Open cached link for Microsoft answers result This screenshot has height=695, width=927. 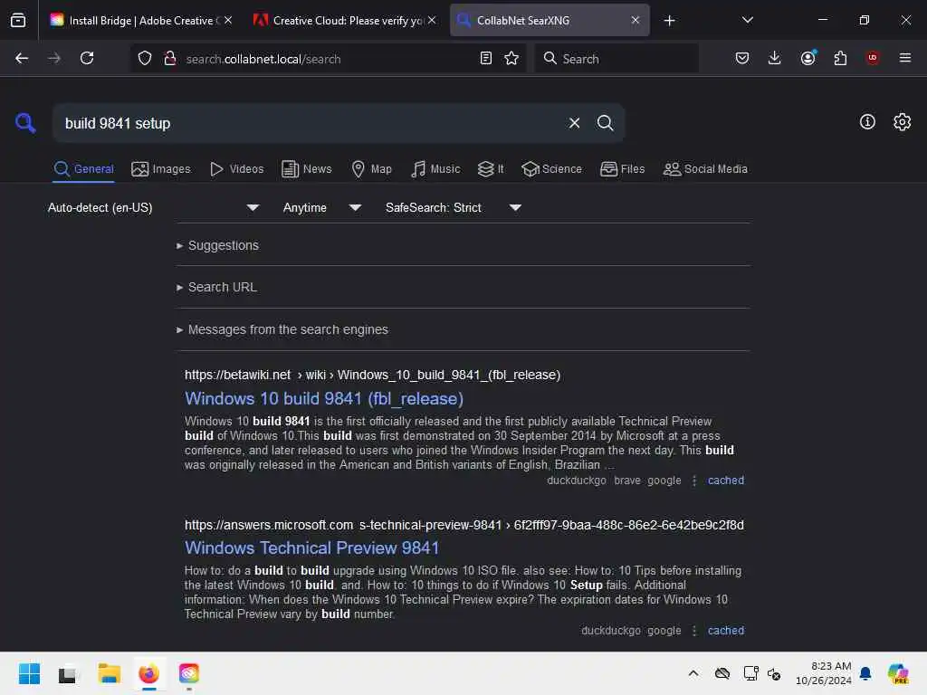coord(725,631)
